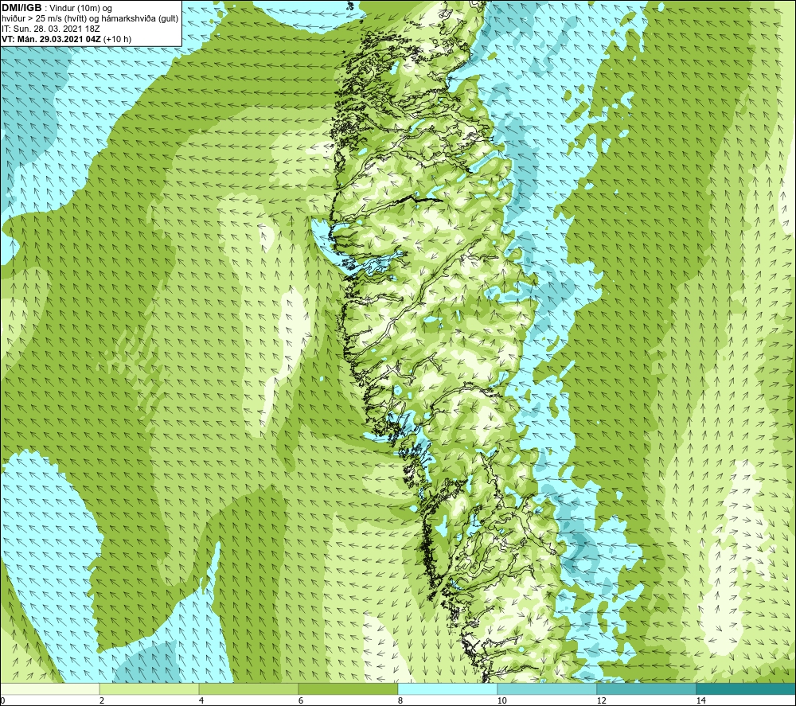The height and width of the screenshot is (706, 796).
Task: Click the '10' label on the color scale
Action: [x=501, y=700]
